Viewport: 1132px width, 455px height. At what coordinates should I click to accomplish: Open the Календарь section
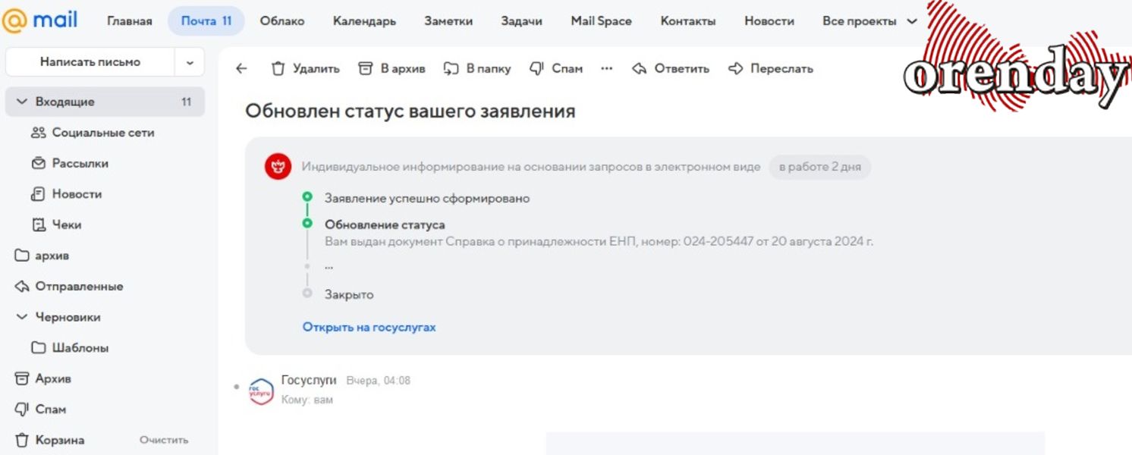[364, 21]
